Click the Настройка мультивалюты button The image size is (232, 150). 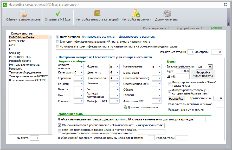click(x=203, y=74)
